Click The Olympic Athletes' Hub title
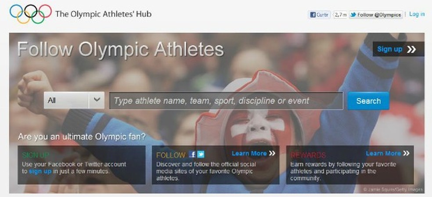This screenshot has width=432, height=197. coord(103,14)
